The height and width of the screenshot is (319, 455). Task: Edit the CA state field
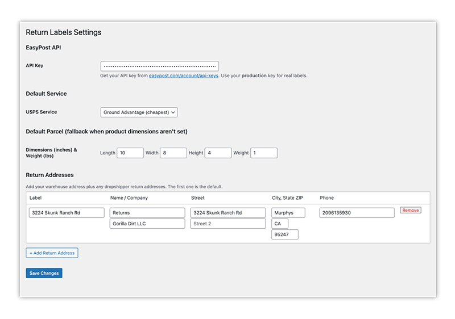click(x=280, y=224)
